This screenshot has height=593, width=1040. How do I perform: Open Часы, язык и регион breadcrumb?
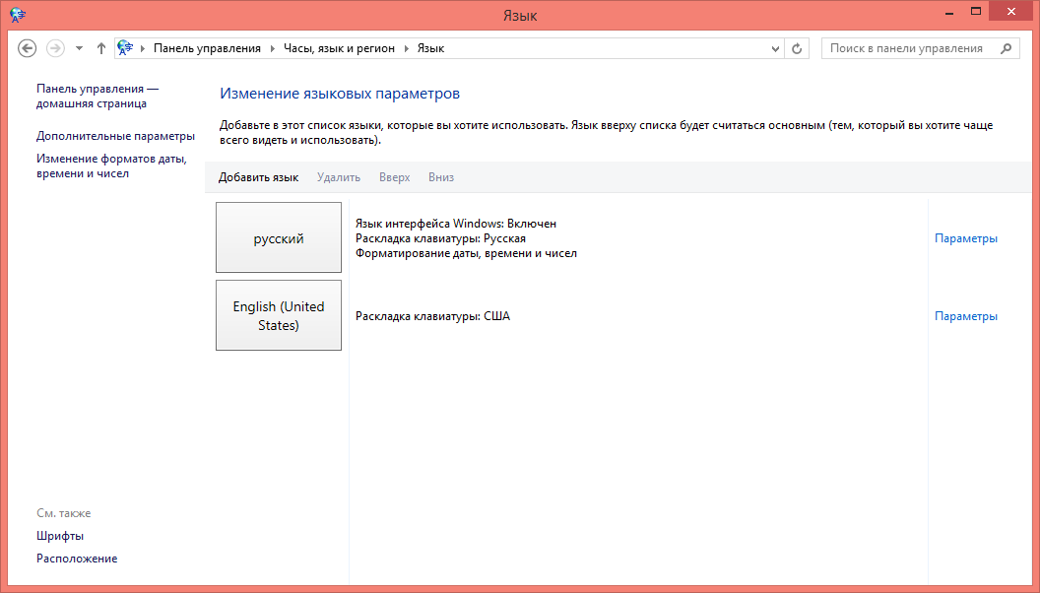tap(339, 48)
